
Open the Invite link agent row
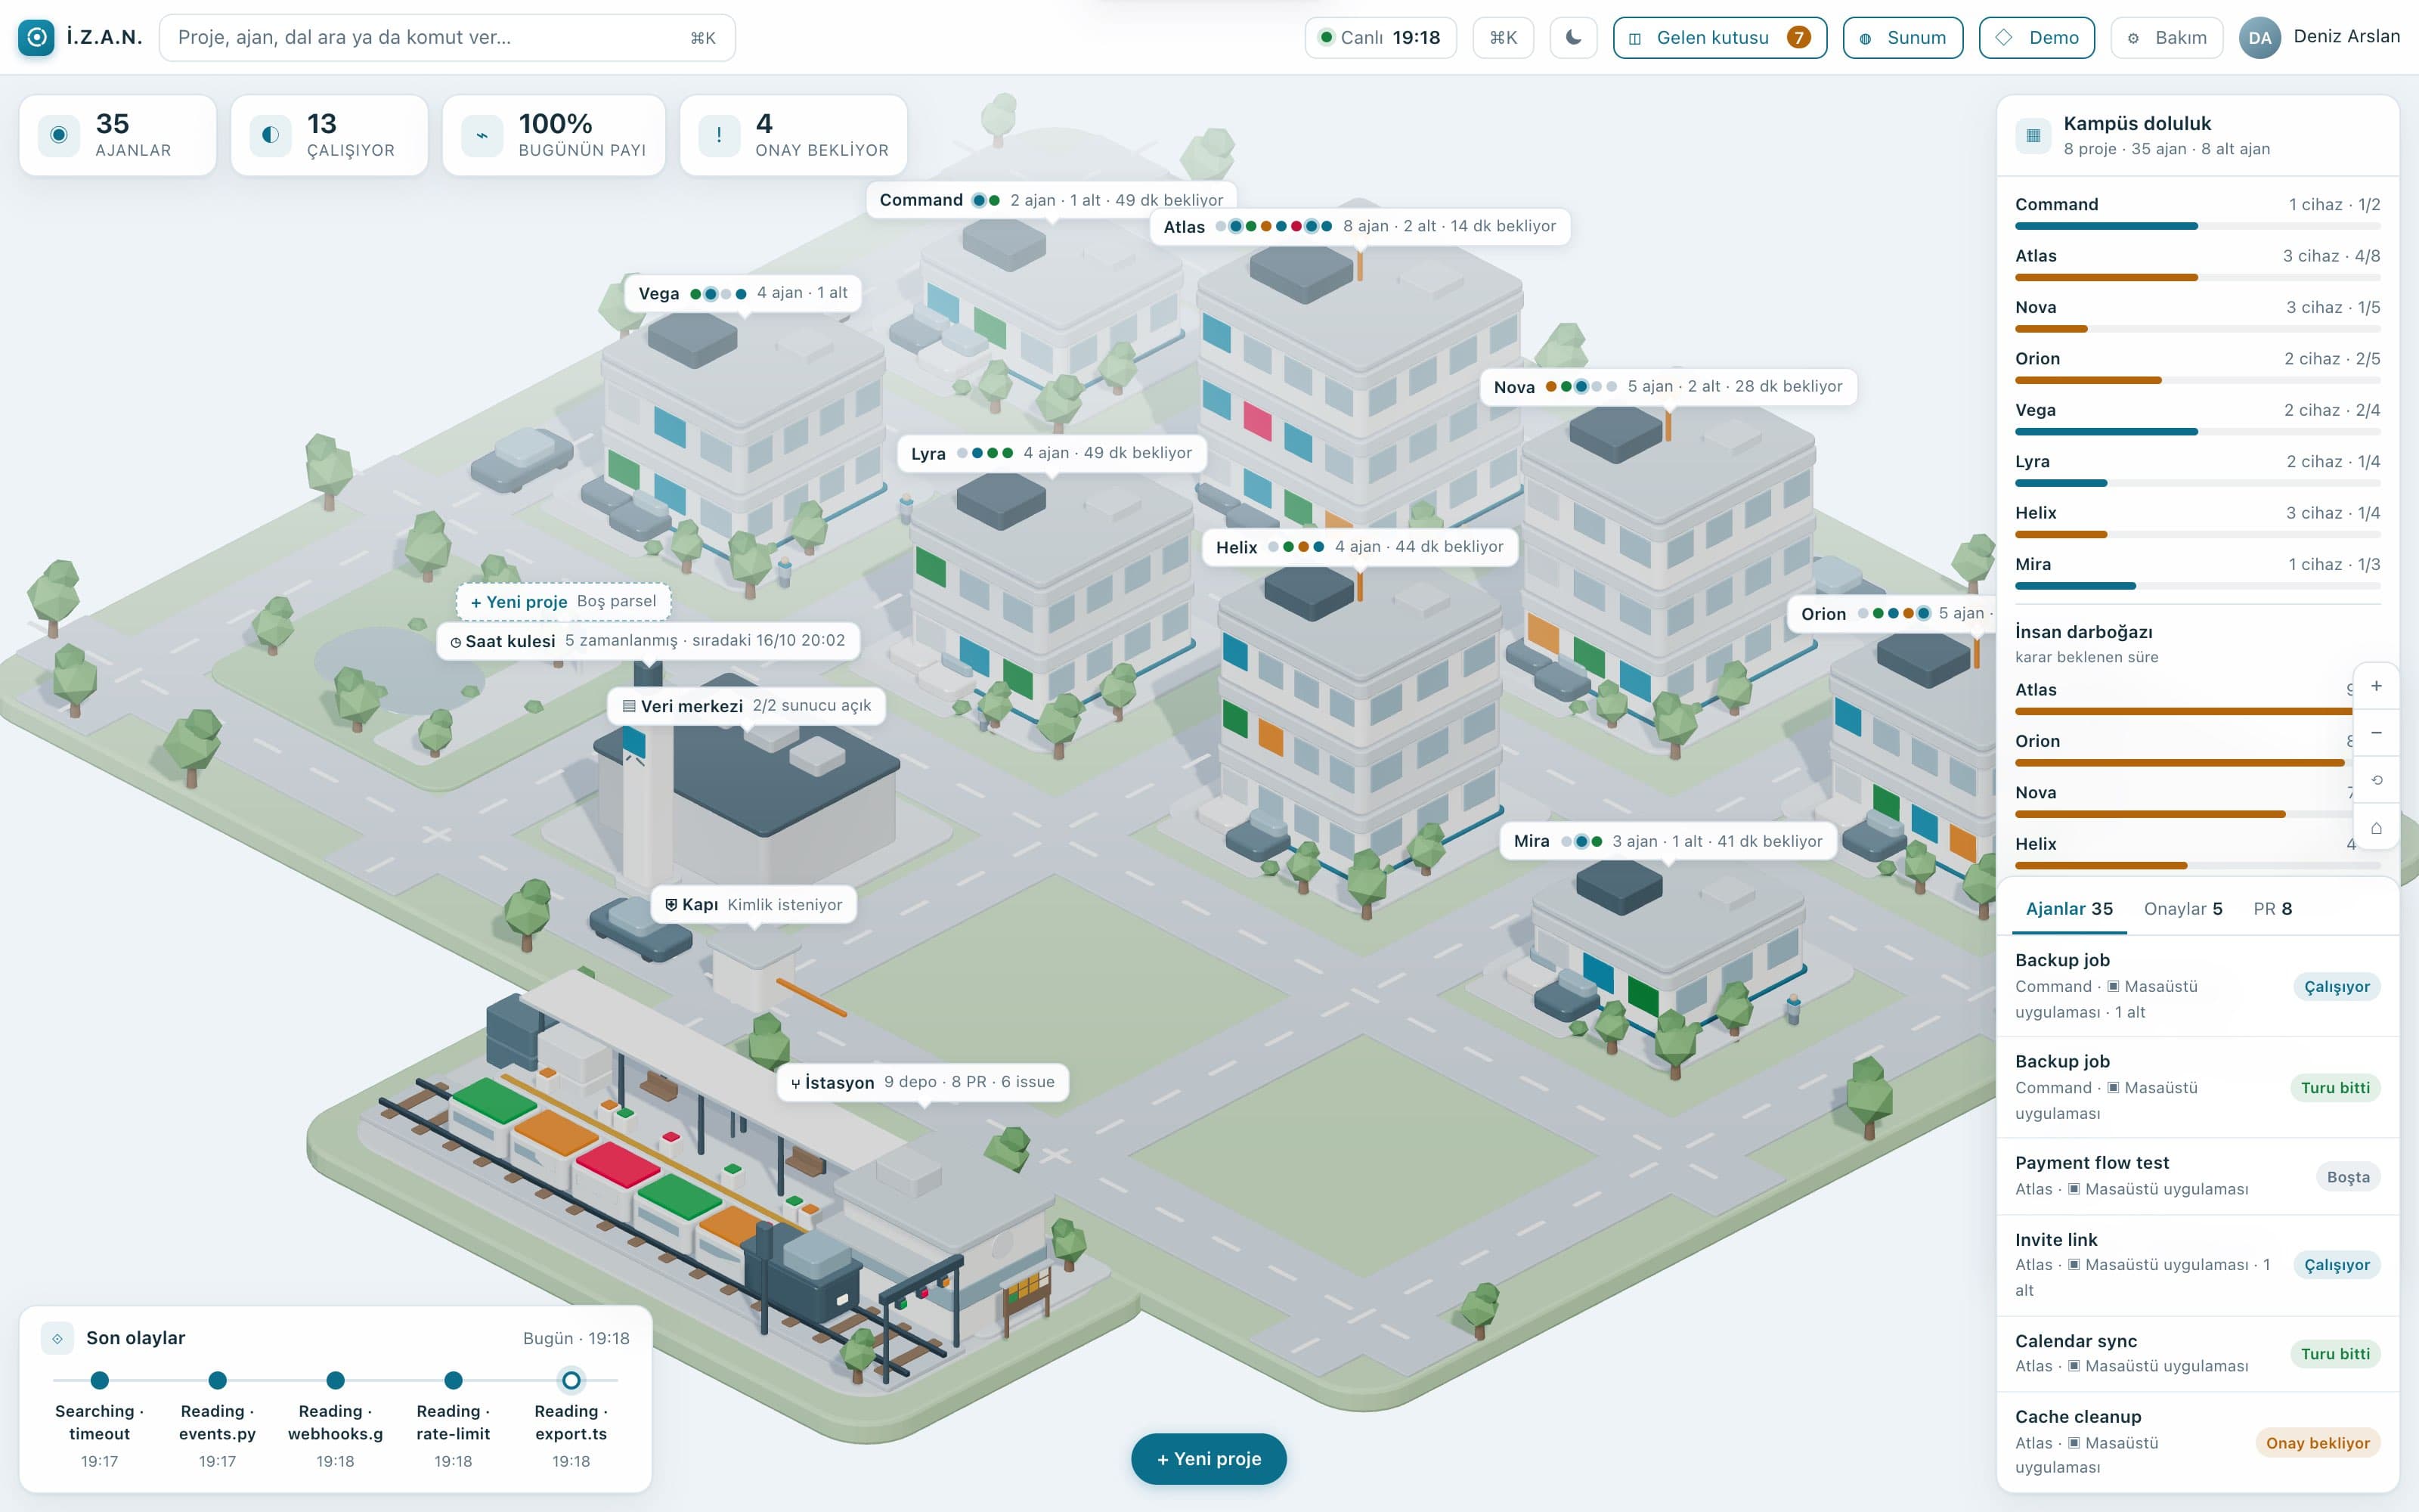pyautogui.click(x=2197, y=1265)
